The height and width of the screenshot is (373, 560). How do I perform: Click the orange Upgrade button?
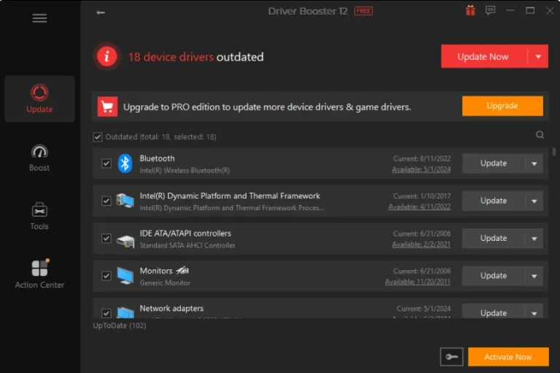(x=502, y=106)
